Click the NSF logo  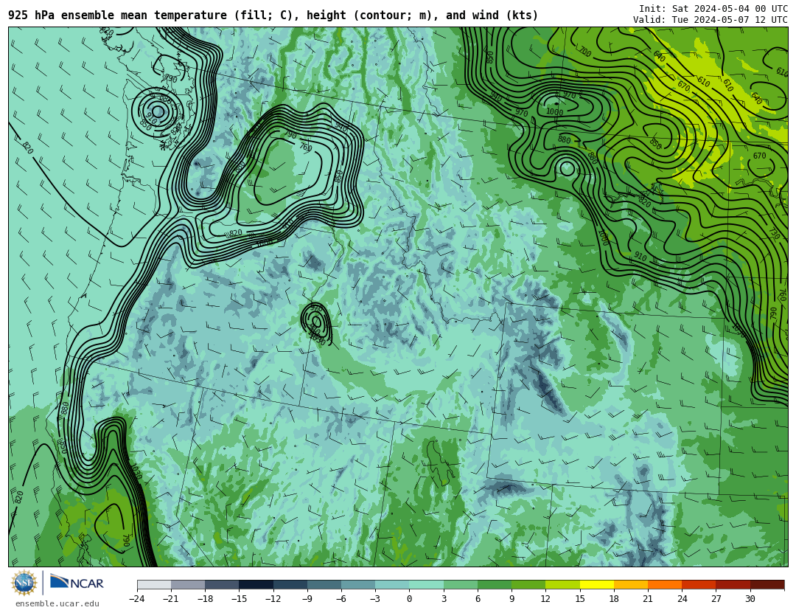click(24, 583)
